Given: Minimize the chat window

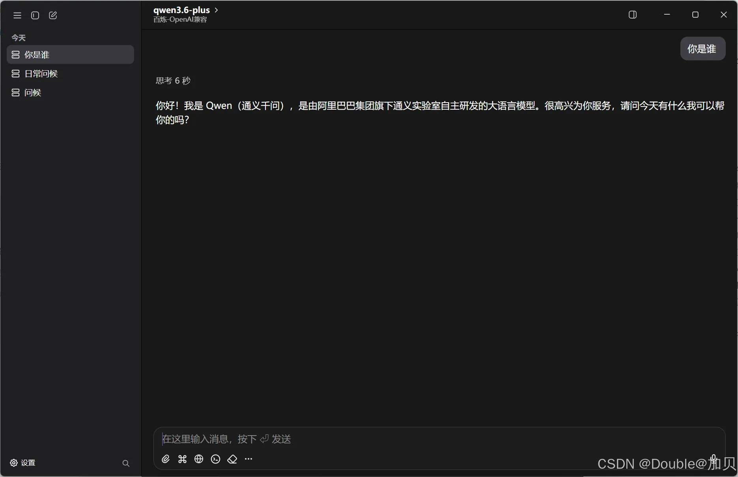Looking at the screenshot, I should pyautogui.click(x=667, y=15).
